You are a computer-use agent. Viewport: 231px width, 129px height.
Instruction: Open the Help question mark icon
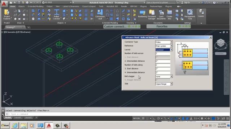214,3
